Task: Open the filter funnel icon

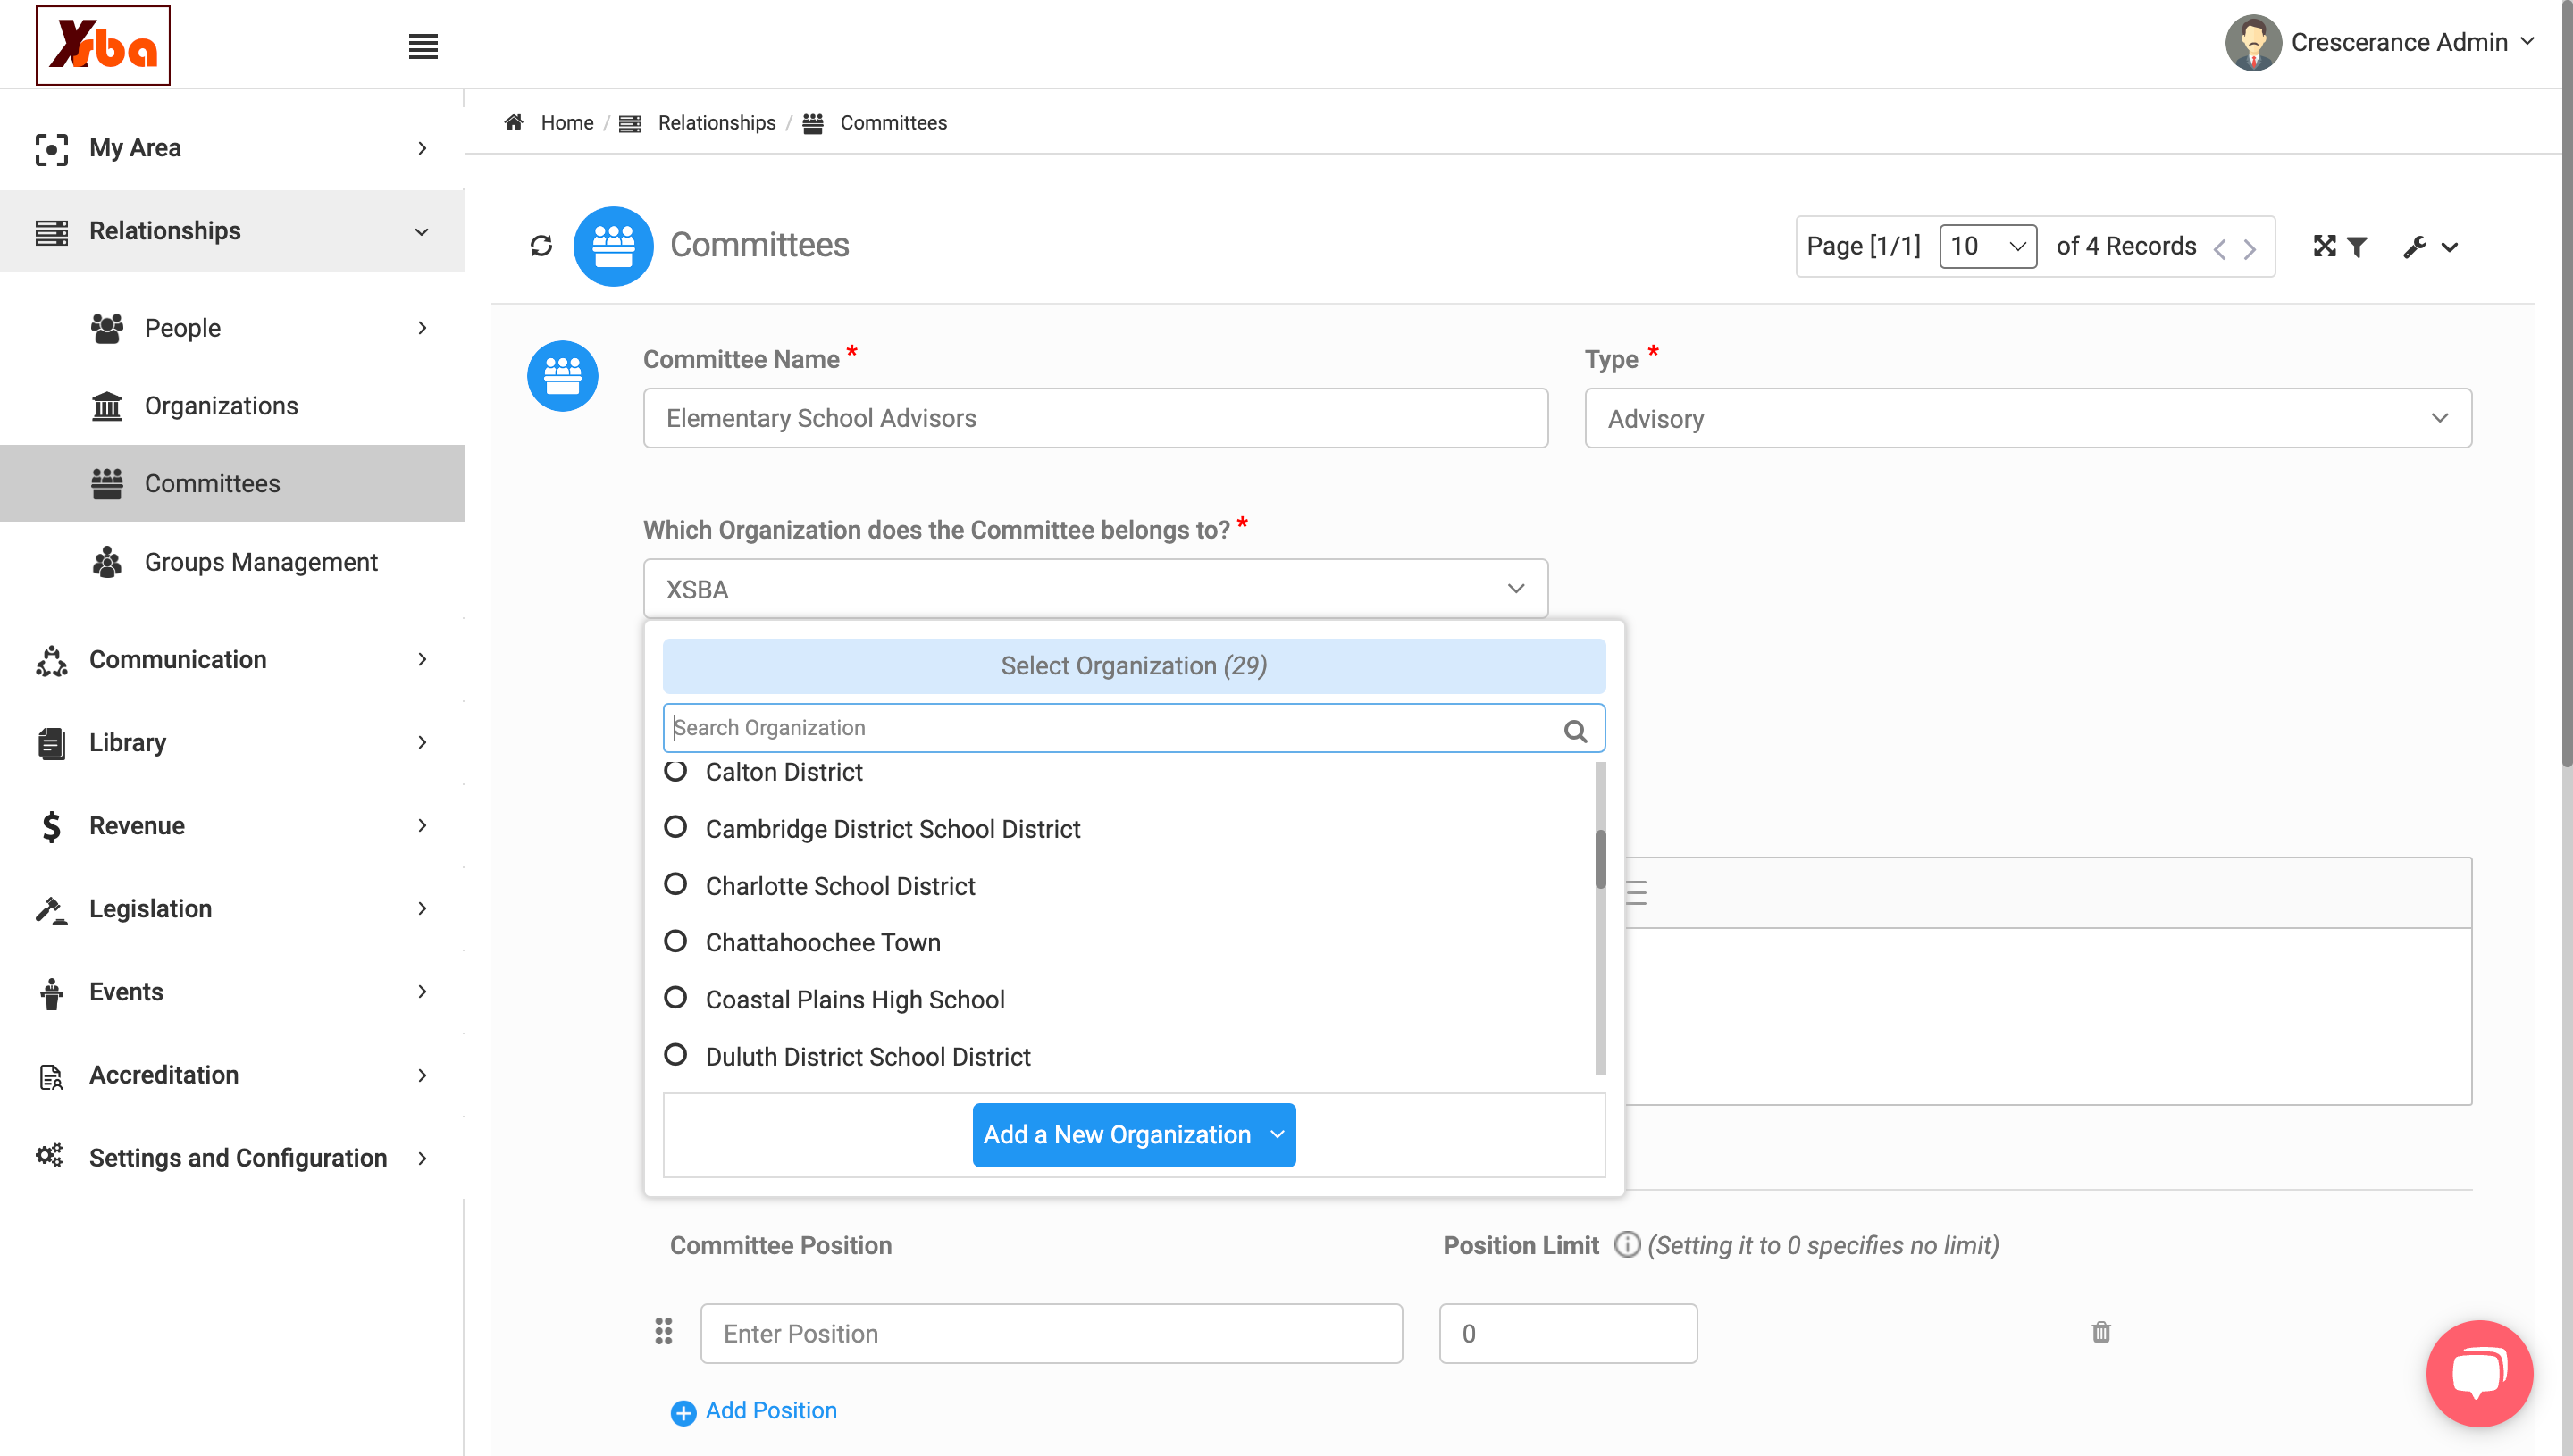Action: pos(2357,247)
